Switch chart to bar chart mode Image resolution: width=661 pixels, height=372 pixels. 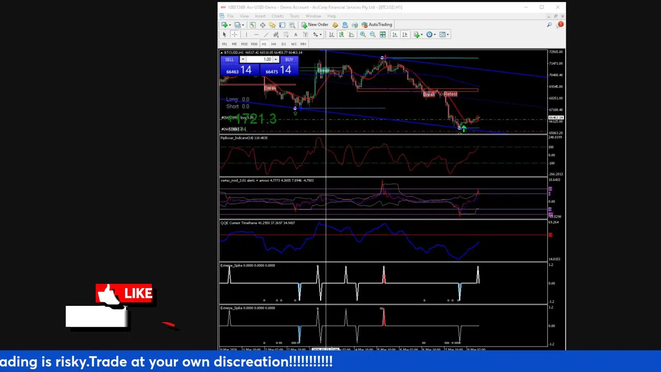[332, 35]
